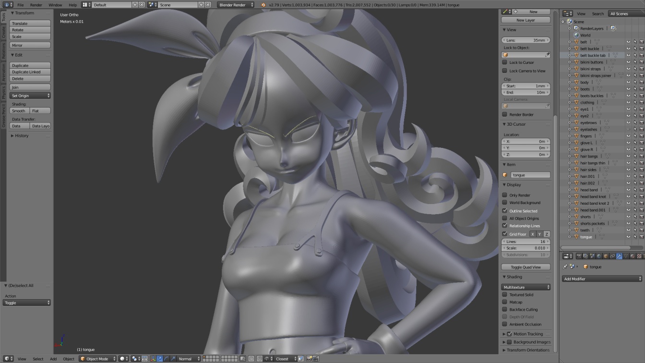Open the 3D viewport Select menu
Viewport: 645px width, 363px height.
click(x=38, y=359)
